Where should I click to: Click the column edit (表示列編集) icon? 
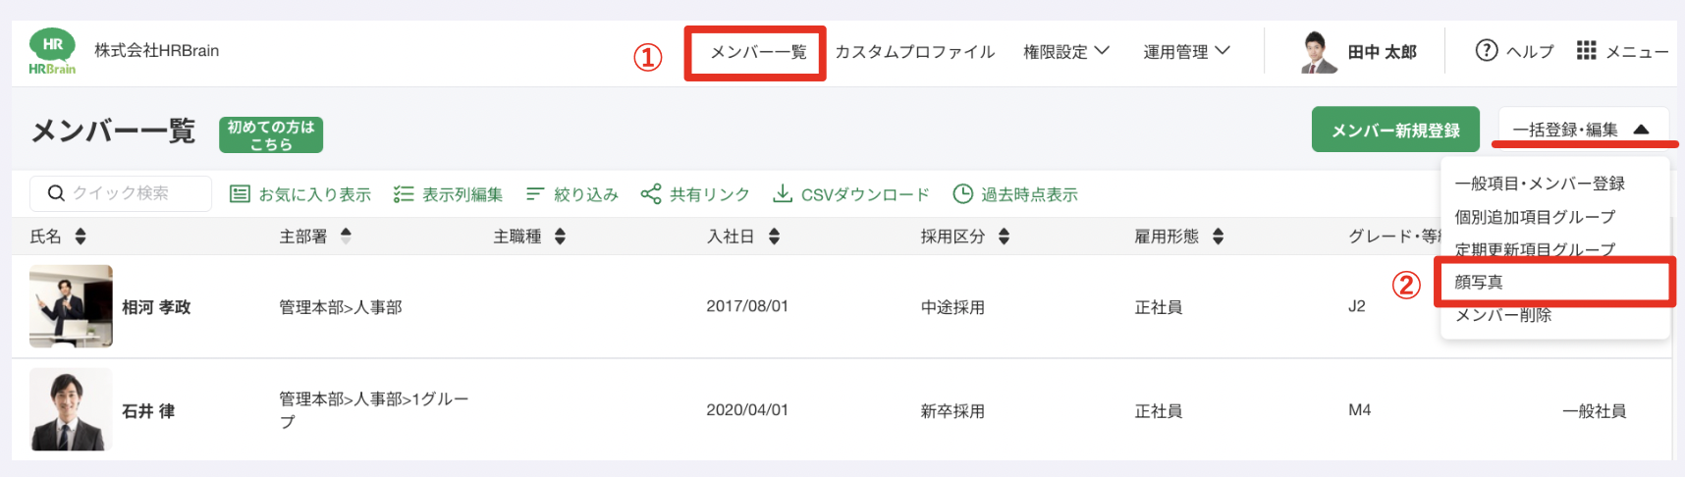403,194
